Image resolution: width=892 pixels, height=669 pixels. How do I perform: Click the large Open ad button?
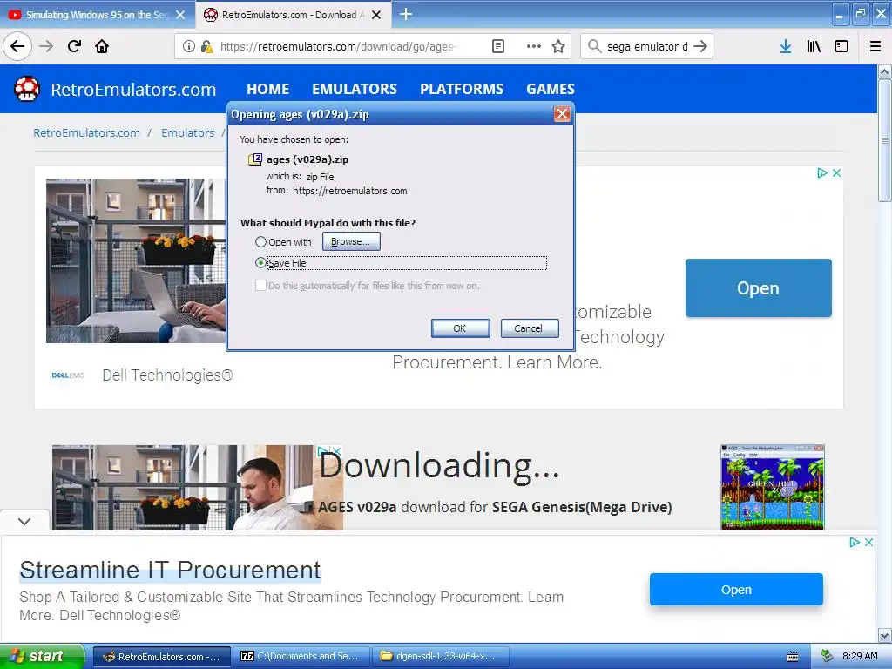[759, 287]
